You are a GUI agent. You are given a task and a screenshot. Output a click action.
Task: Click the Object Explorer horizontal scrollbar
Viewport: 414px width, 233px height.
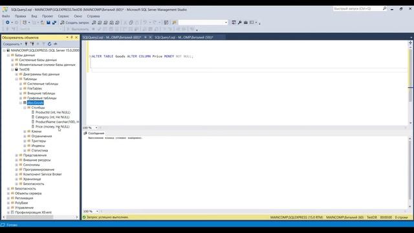pos(30,217)
